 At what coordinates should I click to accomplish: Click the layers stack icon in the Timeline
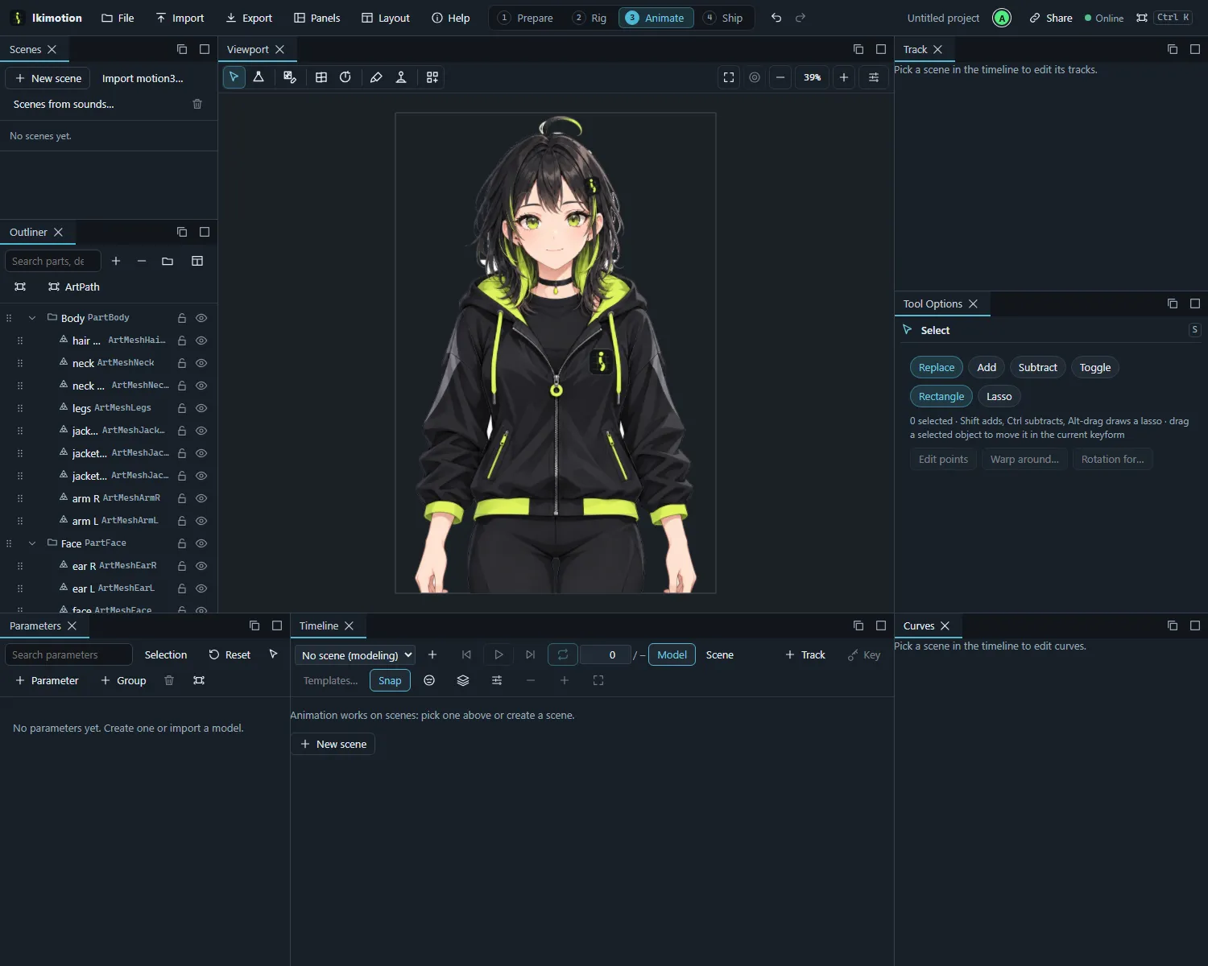(463, 680)
